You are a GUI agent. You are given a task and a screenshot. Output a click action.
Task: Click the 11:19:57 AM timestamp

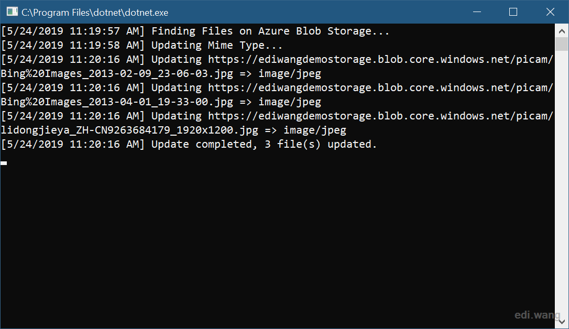(104, 31)
